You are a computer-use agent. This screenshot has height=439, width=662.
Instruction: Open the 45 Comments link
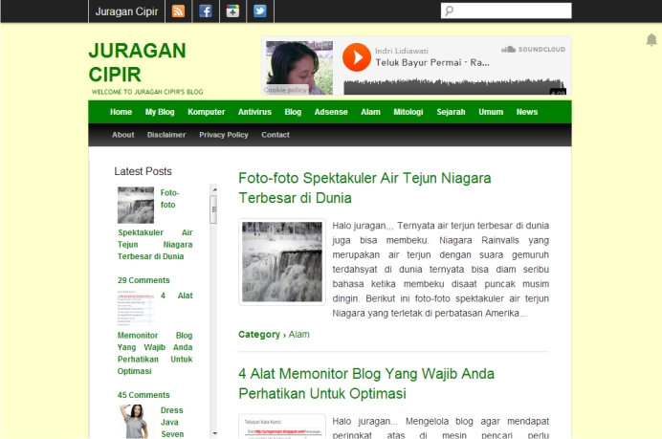click(x=143, y=395)
